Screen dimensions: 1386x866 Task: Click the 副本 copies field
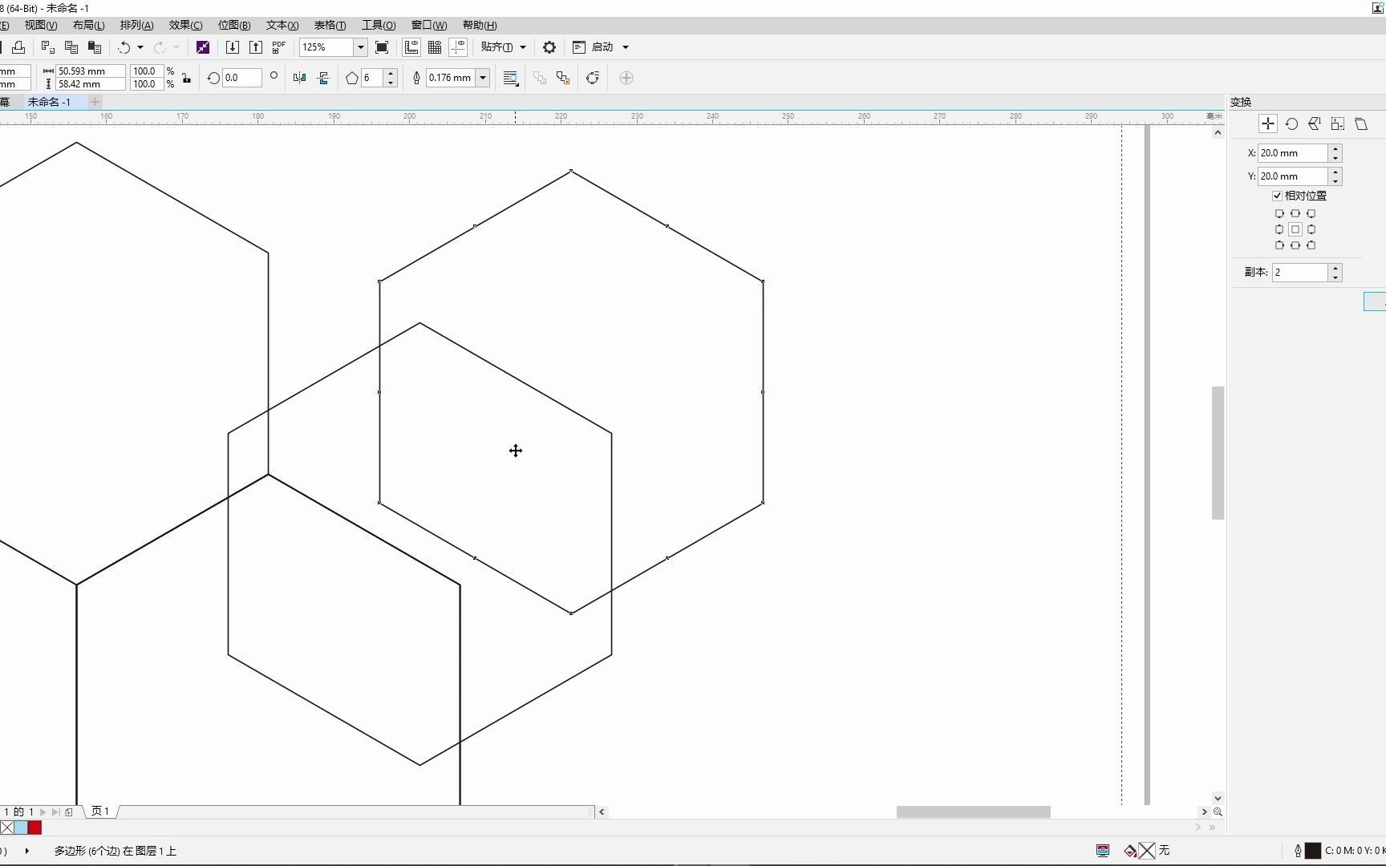(1300, 273)
